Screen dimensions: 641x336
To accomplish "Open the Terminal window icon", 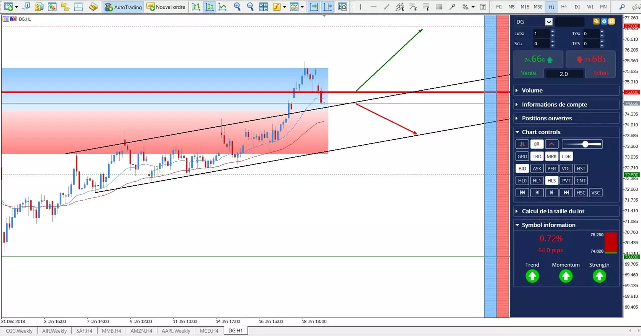I will 77,7.
